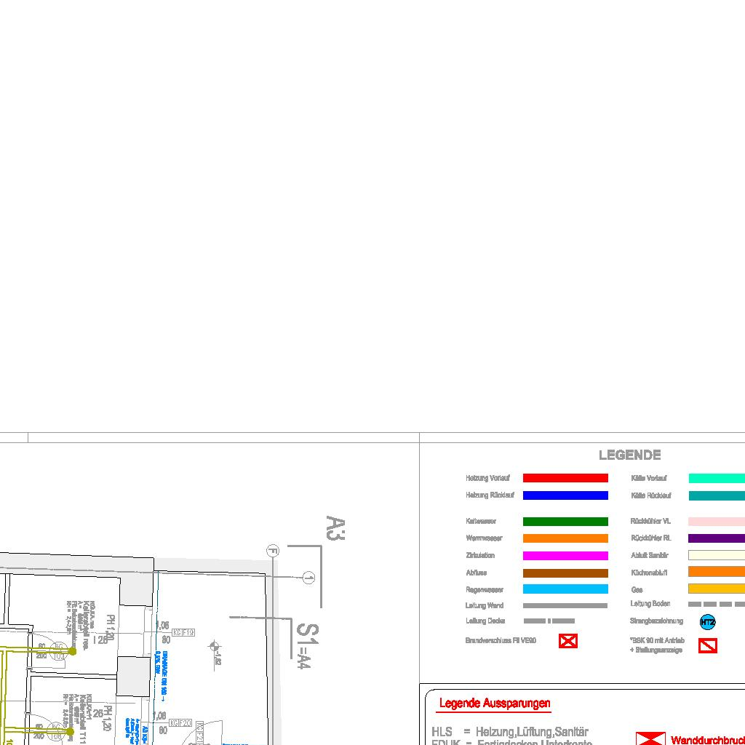The height and width of the screenshot is (745, 745).
Task: Click the grid axis marker 1 circle
Action: (308, 578)
